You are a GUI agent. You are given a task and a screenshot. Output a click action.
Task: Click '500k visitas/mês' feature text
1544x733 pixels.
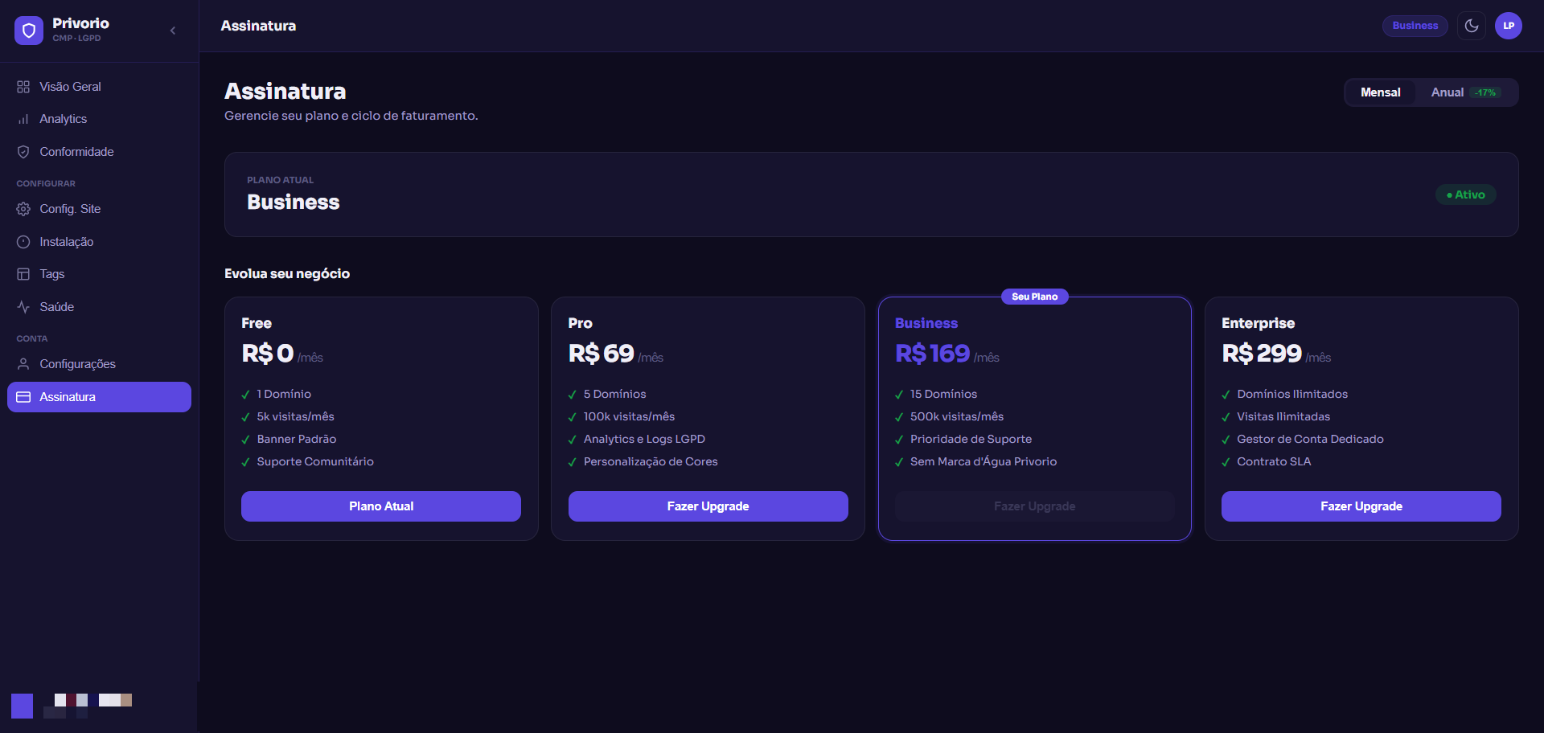[957, 416]
